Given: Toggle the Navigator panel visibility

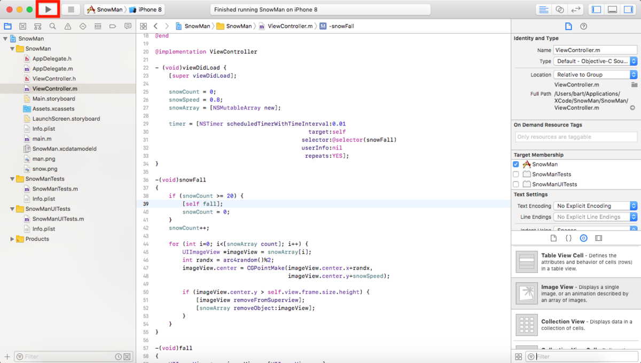Looking at the screenshot, I should coord(597,10).
